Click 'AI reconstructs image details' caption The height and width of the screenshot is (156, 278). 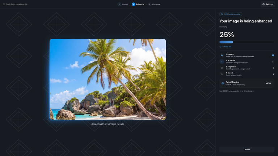coord(108,124)
